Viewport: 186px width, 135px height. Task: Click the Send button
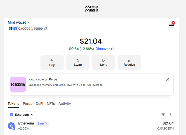click(x=104, y=63)
